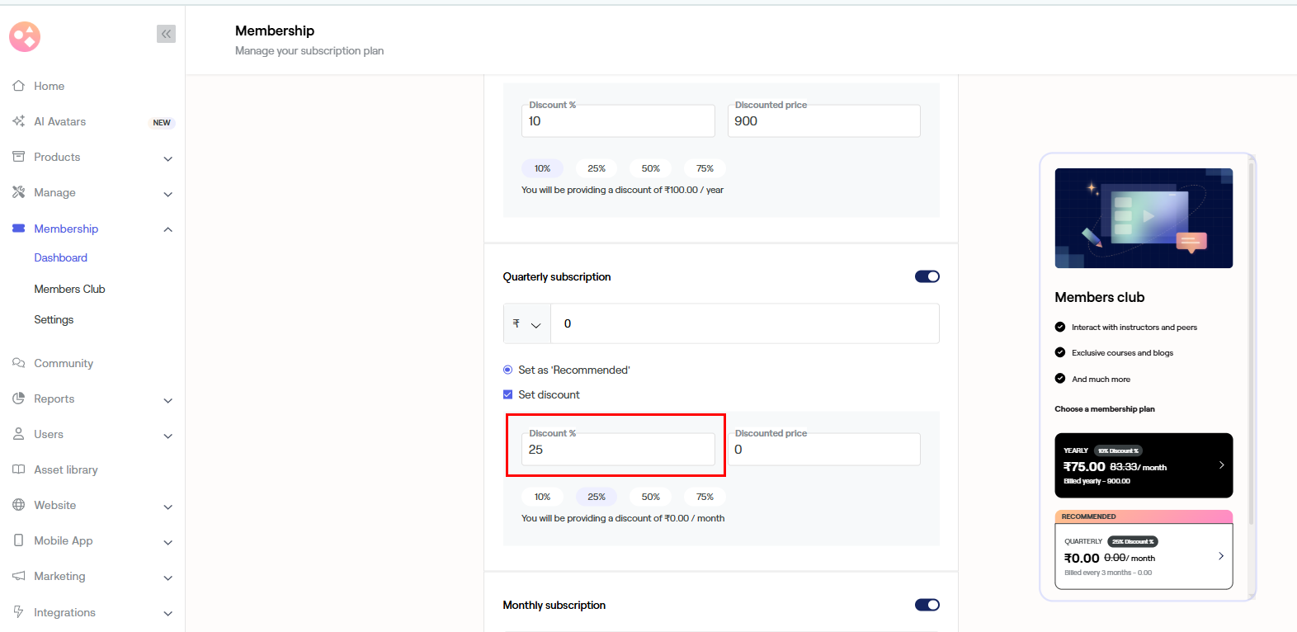Click the Home icon in sidebar
The width and height of the screenshot is (1297, 632).
19,86
